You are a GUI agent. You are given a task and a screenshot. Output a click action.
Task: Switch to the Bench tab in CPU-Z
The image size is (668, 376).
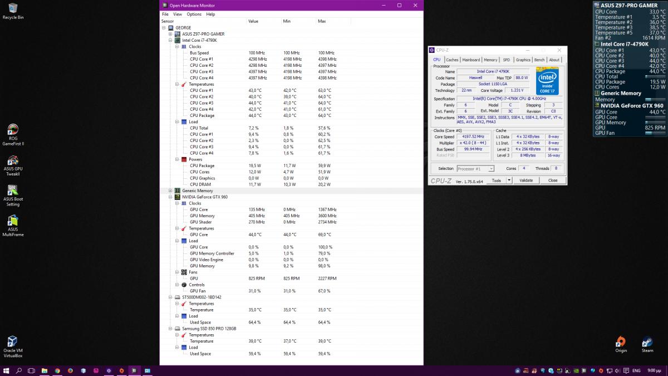pos(539,60)
